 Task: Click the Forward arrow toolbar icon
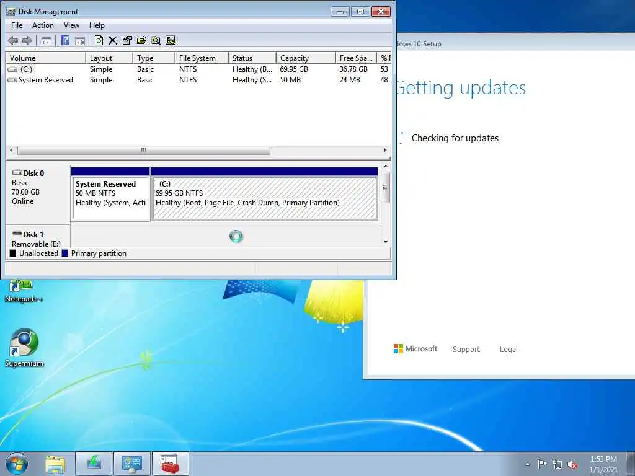coord(27,40)
